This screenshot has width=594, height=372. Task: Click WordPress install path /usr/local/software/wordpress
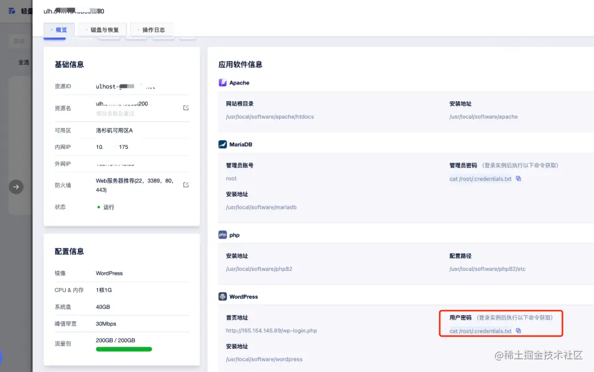coord(264,359)
